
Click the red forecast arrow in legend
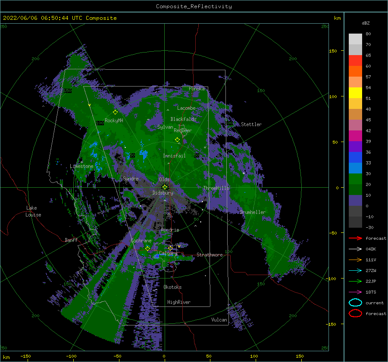[355, 238]
